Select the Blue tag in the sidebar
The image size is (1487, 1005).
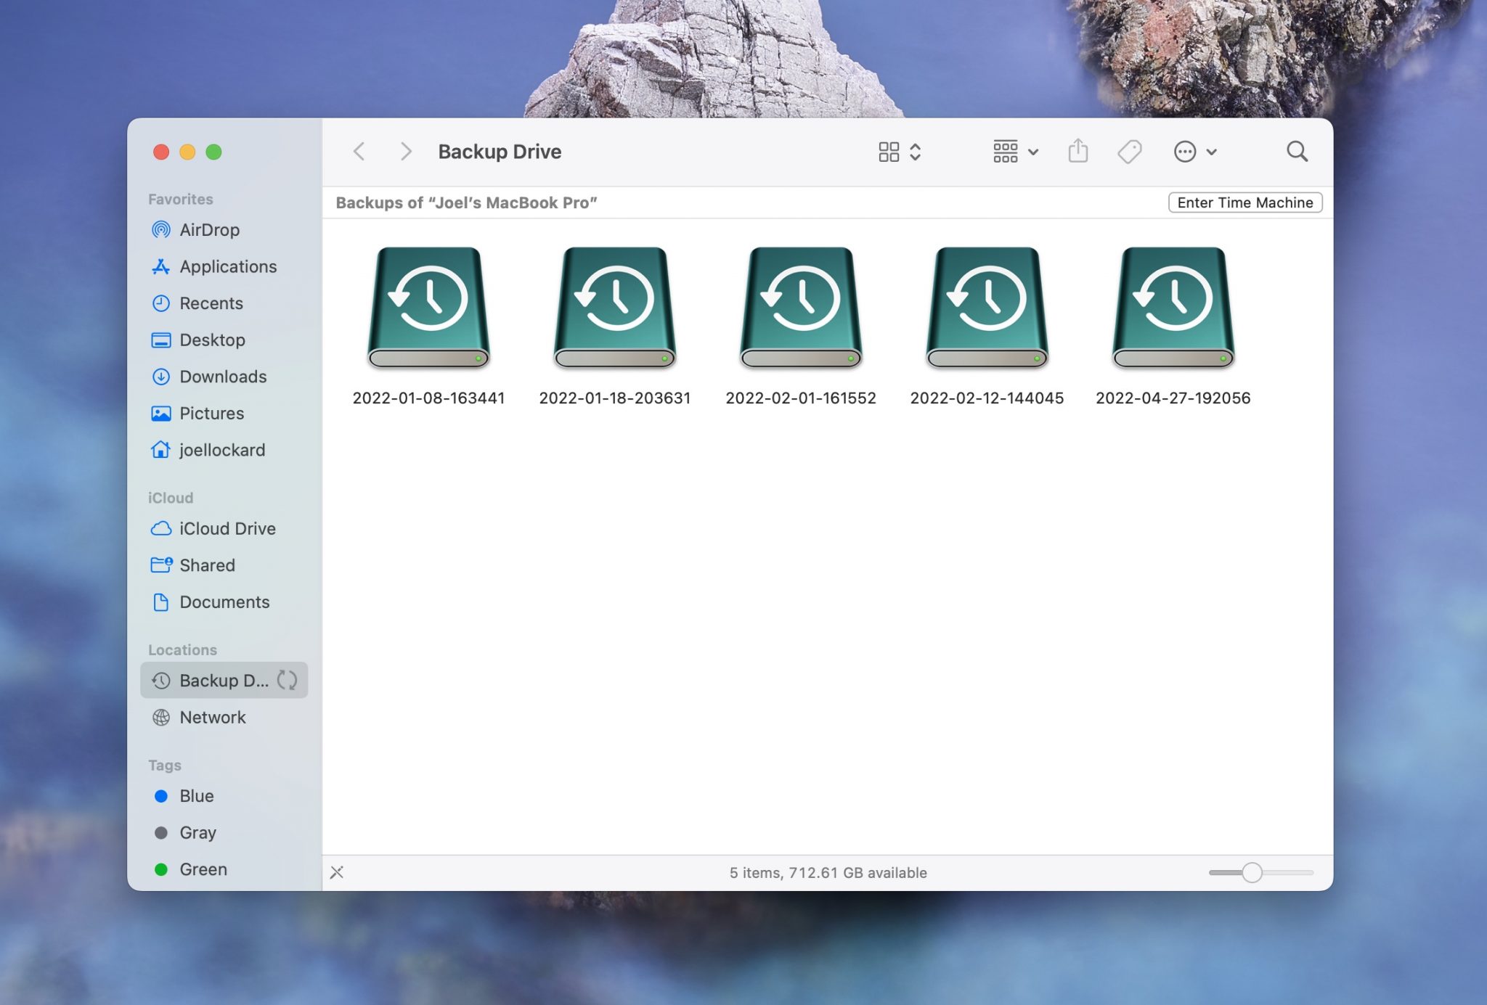(x=196, y=796)
